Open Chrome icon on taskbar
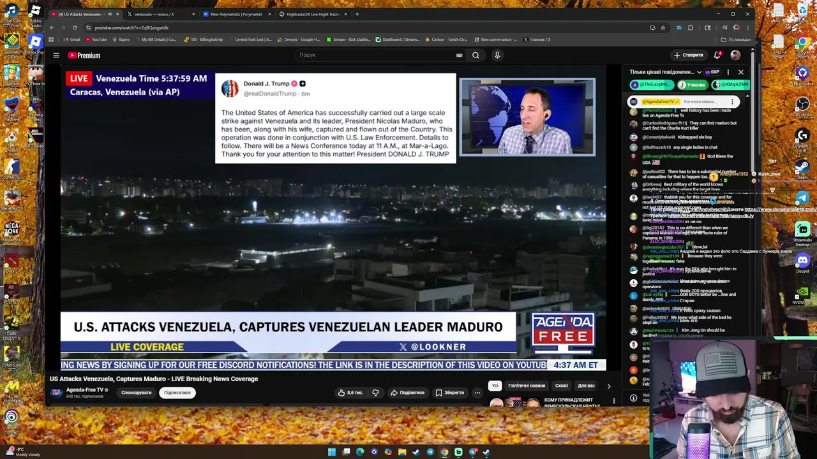Viewport: 817px width, 459px height. 444,452
